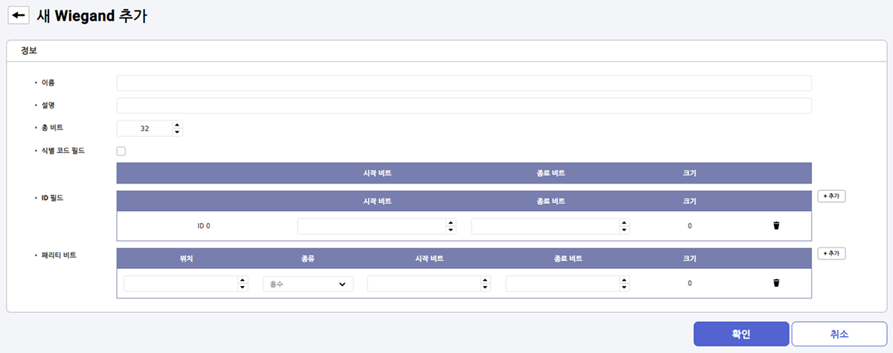Decrease the total bits value

(177, 132)
